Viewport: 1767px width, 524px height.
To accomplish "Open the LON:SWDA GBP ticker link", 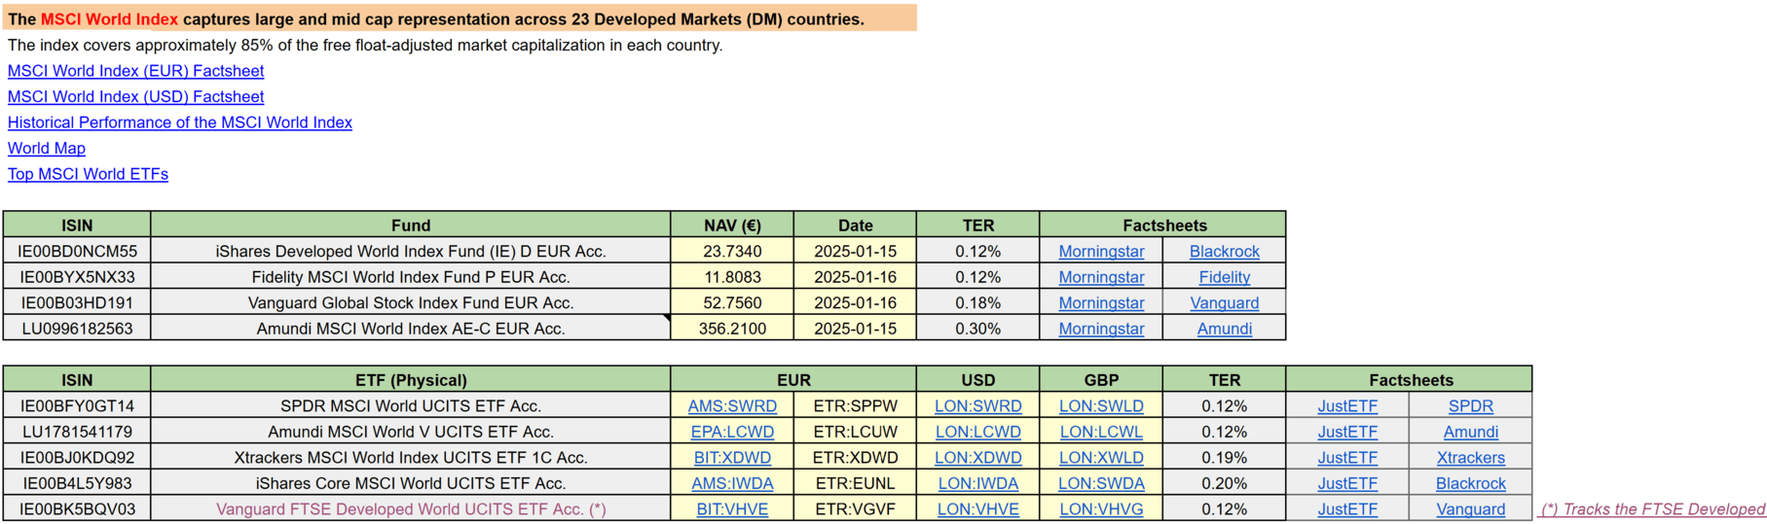I will [1101, 483].
